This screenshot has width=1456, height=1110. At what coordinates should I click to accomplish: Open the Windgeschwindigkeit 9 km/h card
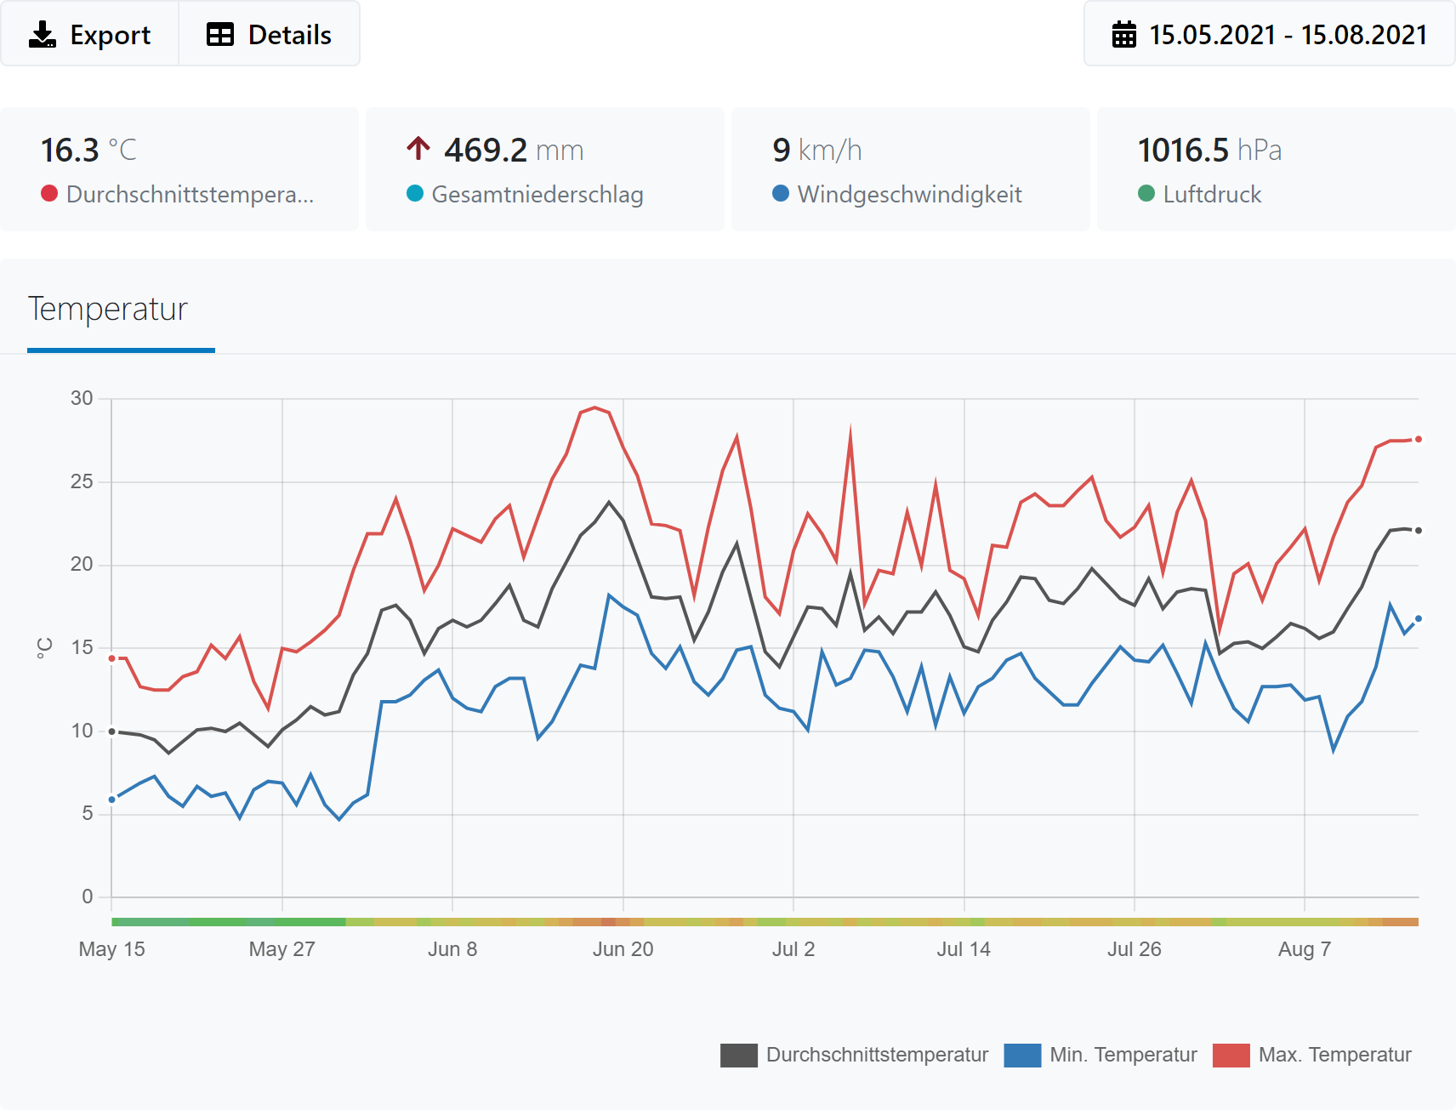click(911, 169)
